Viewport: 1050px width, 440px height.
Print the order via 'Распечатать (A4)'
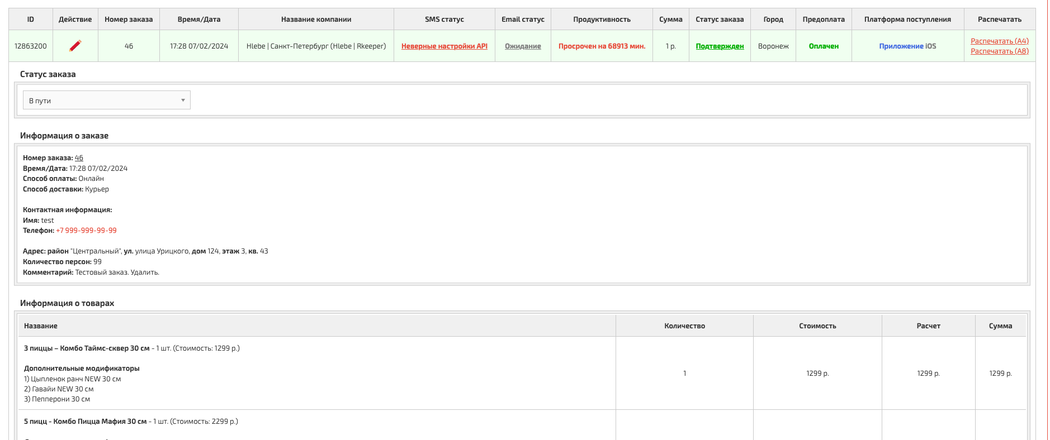click(999, 41)
